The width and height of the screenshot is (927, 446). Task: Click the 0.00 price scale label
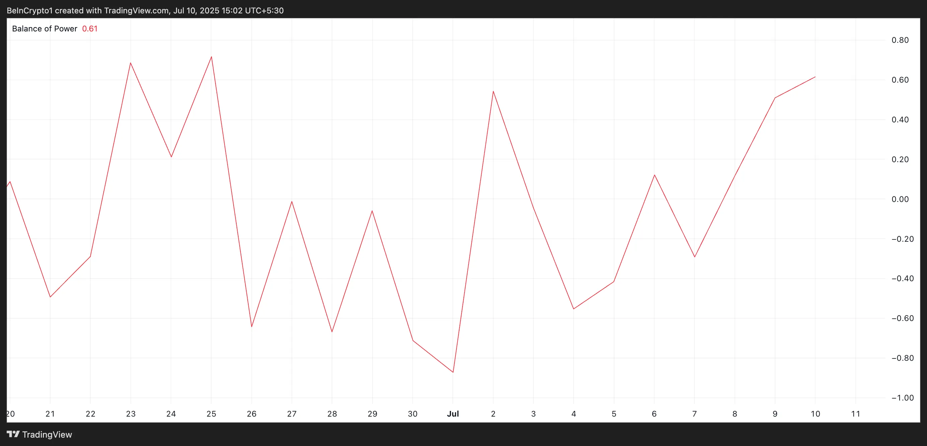point(900,199)
